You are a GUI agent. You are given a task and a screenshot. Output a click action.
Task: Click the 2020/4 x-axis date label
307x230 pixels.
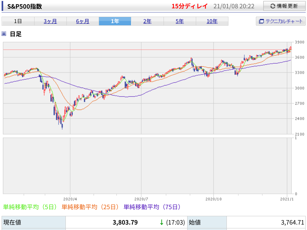[x=70, y=199]
